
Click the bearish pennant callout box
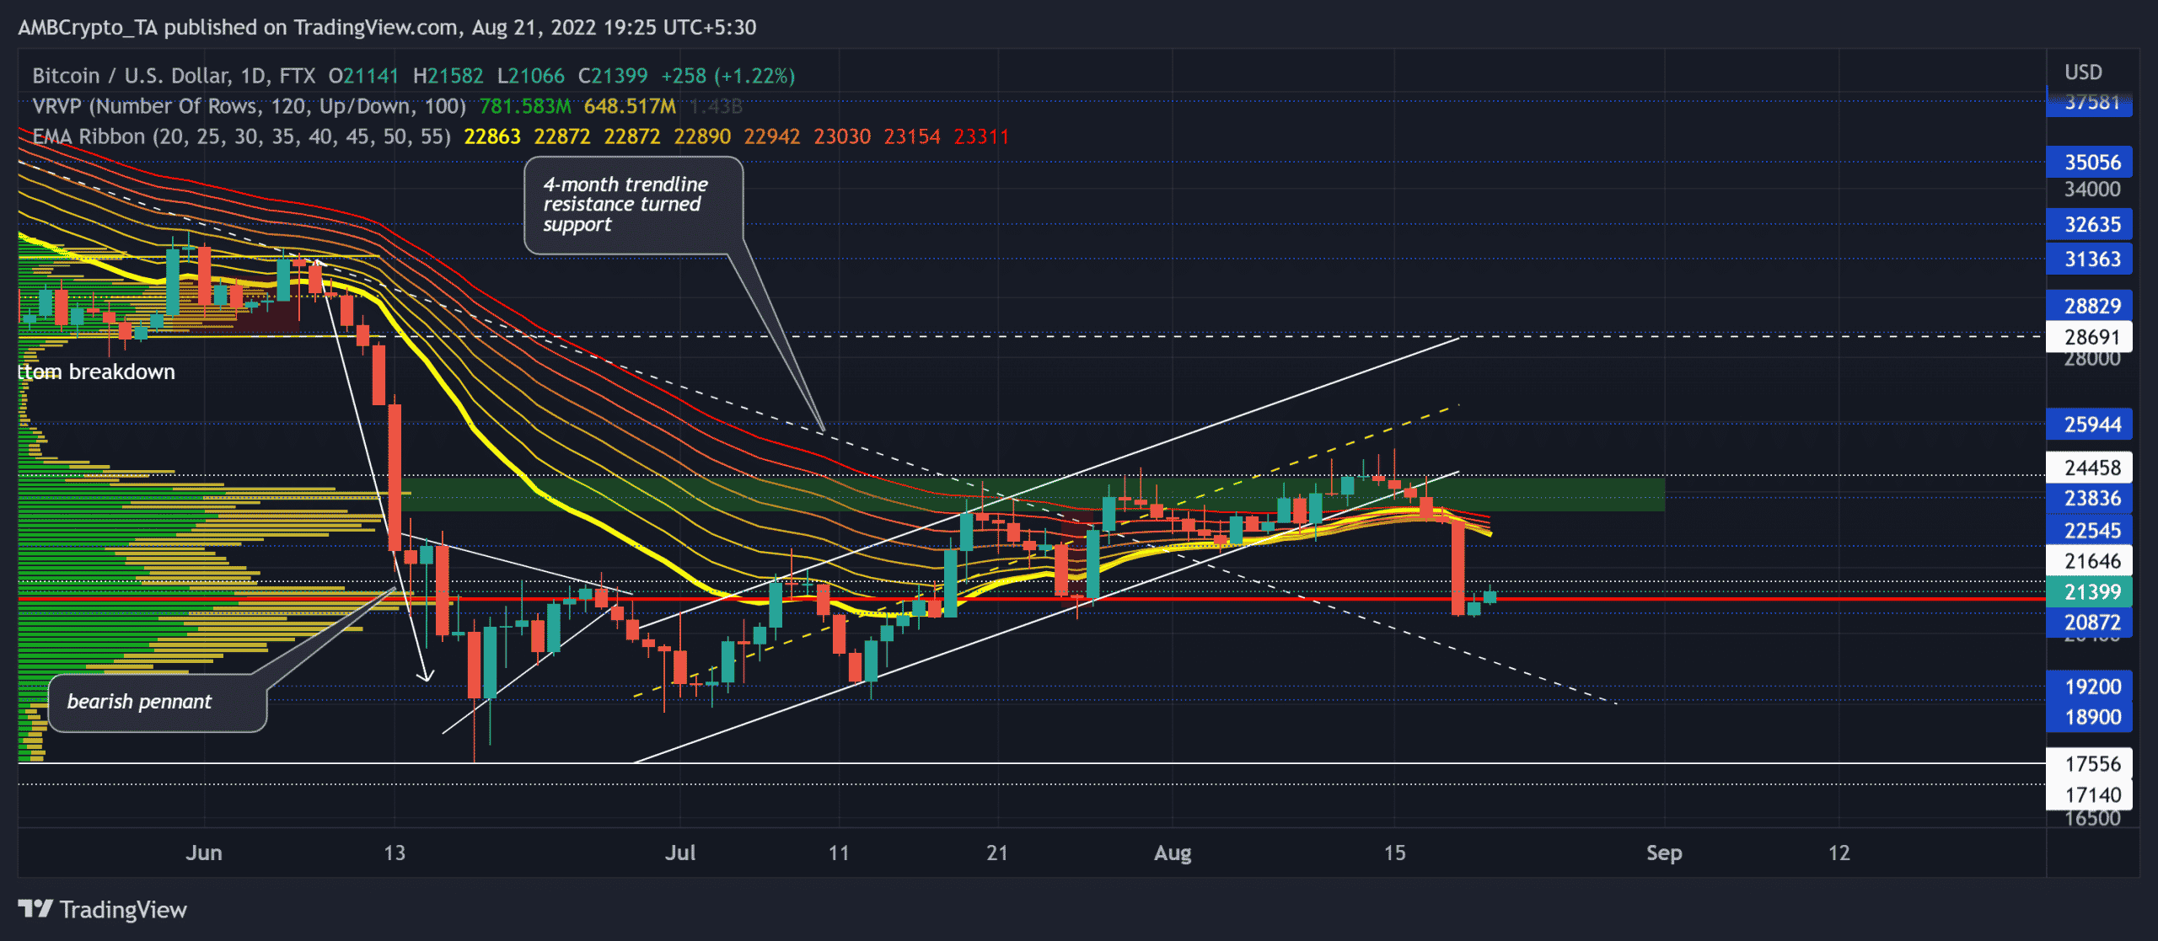click(x=157, y=702)
